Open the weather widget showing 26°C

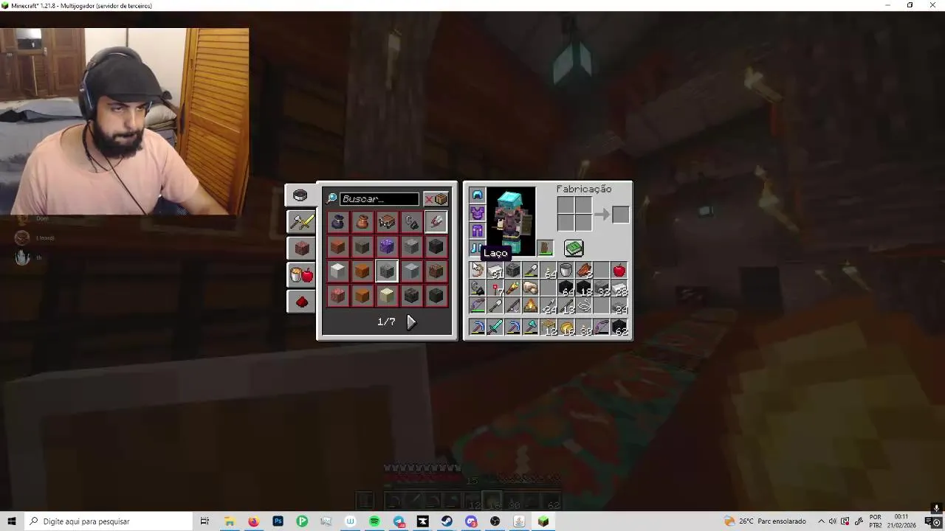(765, 521)
